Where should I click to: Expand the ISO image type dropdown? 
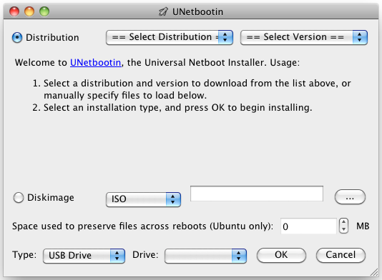(143, 199)
